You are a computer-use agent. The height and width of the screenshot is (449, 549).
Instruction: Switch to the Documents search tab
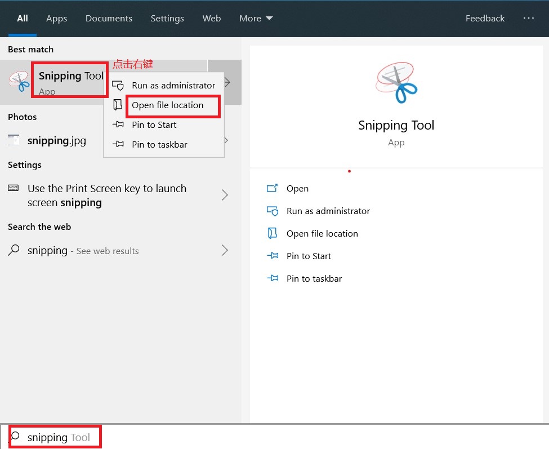(x=109, y=18)
